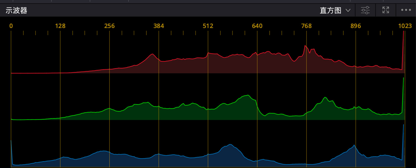
Task: Click the 768 scale label
Action: pos(306,26)
